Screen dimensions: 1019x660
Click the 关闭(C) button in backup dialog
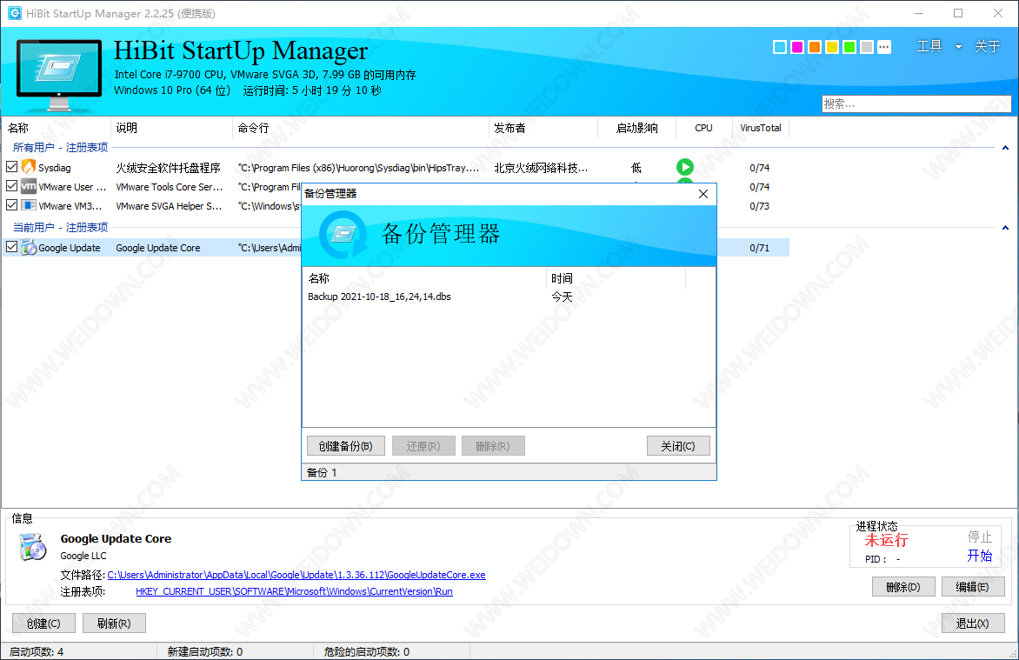pos(678,446)
